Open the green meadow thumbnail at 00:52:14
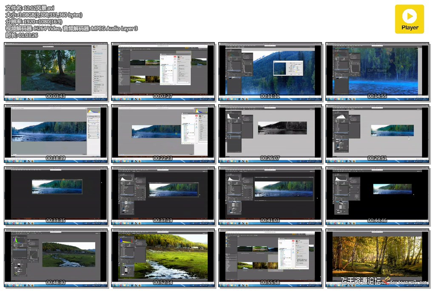This screenshot has height=291, width=433. click(163, 258)
